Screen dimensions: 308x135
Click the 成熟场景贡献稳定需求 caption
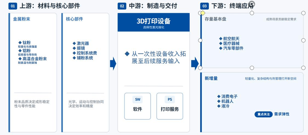pyautogui.click(x=281, y=19)
